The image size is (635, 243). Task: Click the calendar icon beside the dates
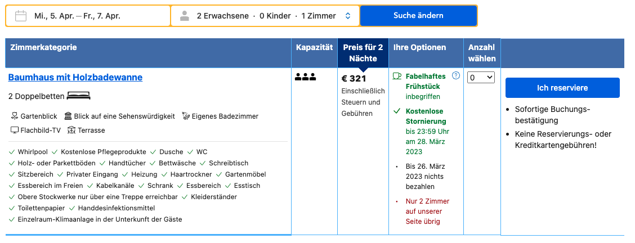(21, 16)
